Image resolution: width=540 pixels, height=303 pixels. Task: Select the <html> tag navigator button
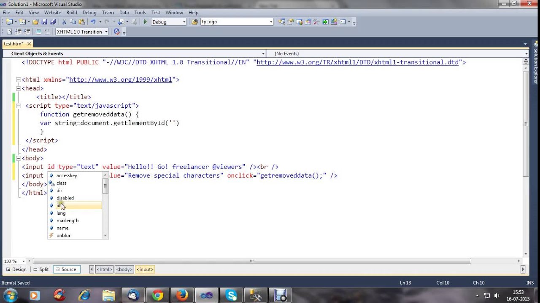coord(104,269)
